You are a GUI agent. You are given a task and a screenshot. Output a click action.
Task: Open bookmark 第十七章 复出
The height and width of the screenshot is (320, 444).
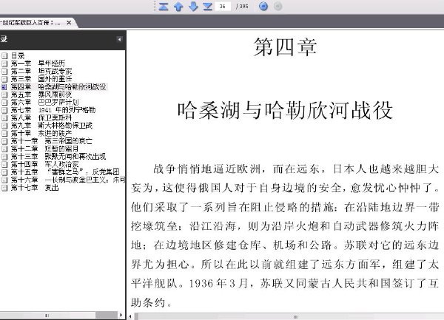[x=35, y=188]
